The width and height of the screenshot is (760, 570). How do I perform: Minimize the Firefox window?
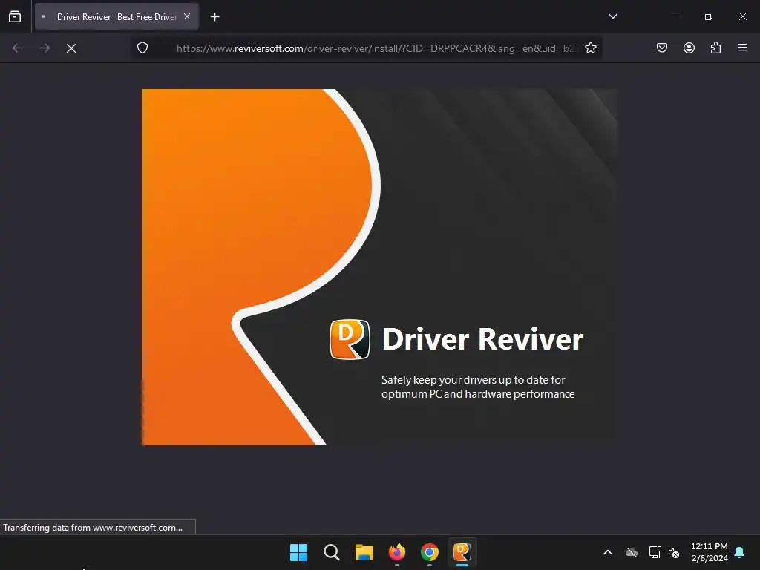pyautogui.click(x=674, y=16)
